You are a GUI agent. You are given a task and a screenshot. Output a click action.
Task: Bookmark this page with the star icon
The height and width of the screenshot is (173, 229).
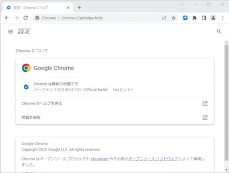pyautogui.click(x=174, y=18)
